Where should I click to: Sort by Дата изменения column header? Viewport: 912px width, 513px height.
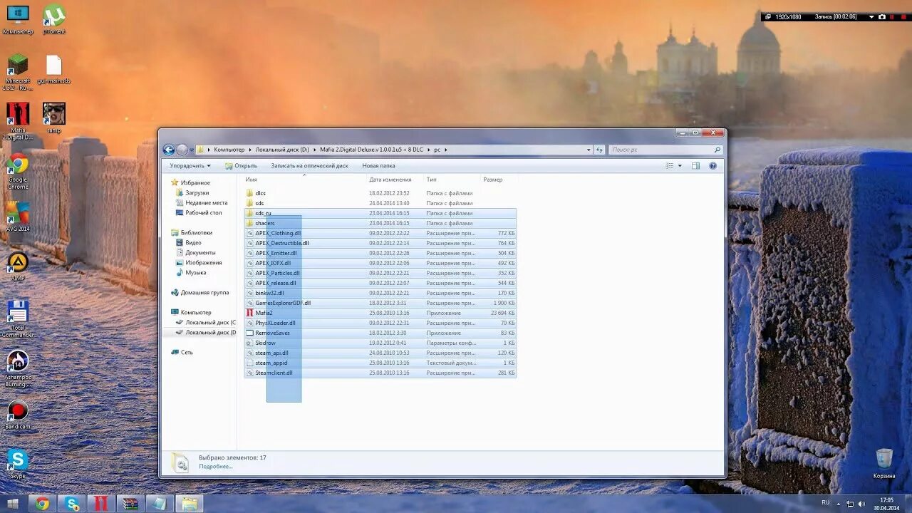pyautogui.click(x=395, y=180)
